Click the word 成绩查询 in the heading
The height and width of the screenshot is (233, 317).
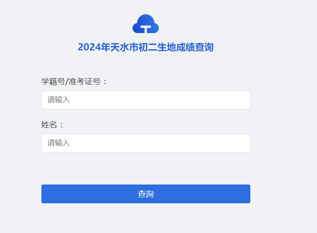195,47
